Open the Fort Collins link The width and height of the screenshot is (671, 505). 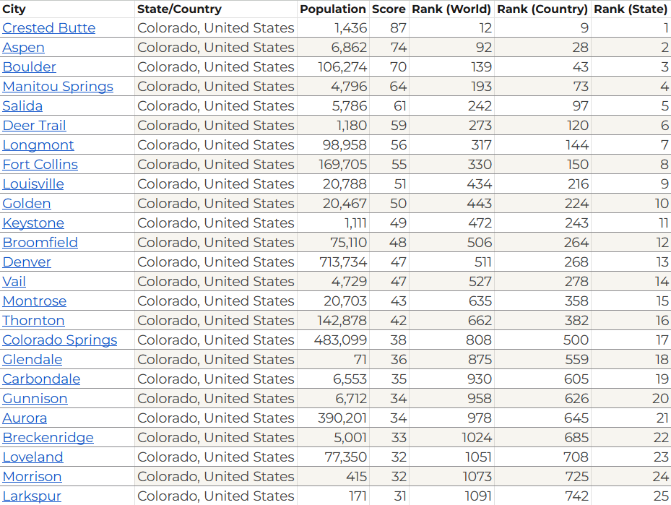(40, 164)
